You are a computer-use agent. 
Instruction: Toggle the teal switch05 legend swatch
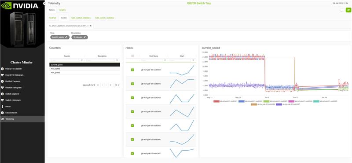316,101
